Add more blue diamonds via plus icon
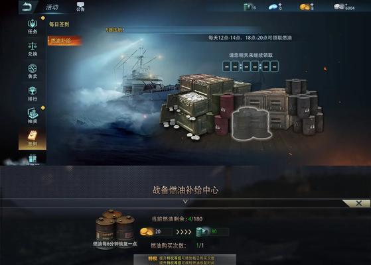Image resolution: width=371 pixels, height=265 pixels. pos(280,5)
